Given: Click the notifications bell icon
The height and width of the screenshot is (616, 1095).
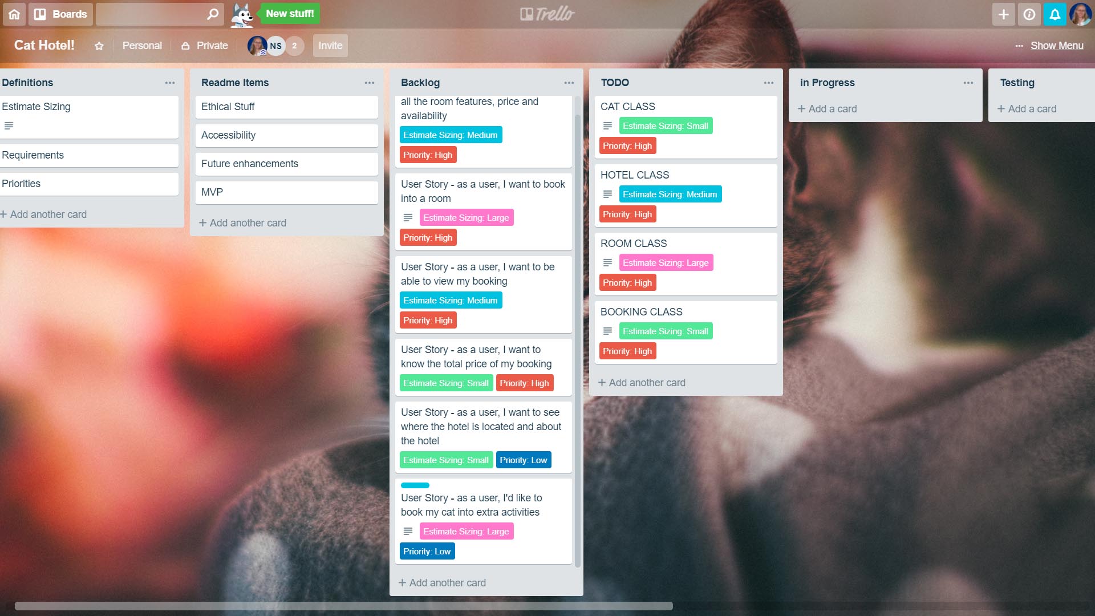Looking at the screenshot, I should click(x=1055, y=14).
